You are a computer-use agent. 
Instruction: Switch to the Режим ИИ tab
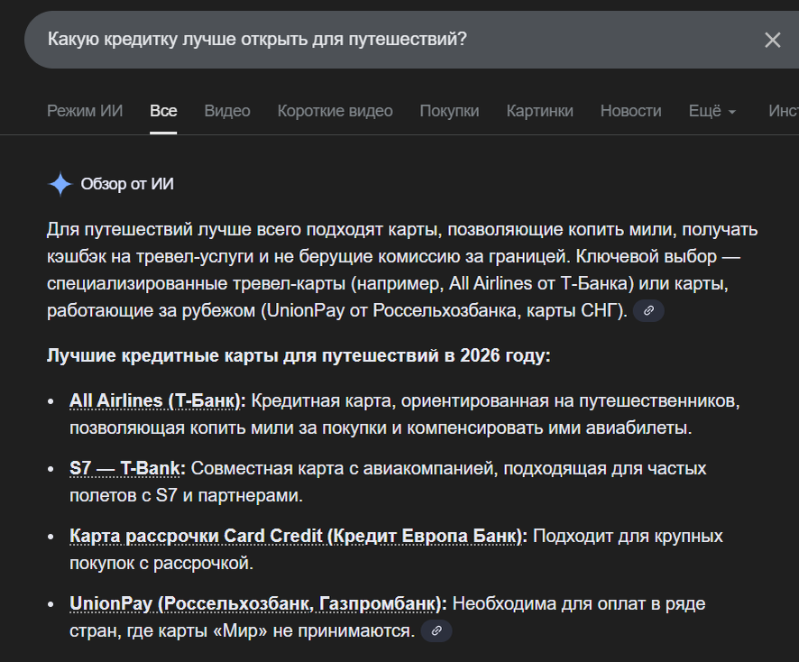point(84,110)
